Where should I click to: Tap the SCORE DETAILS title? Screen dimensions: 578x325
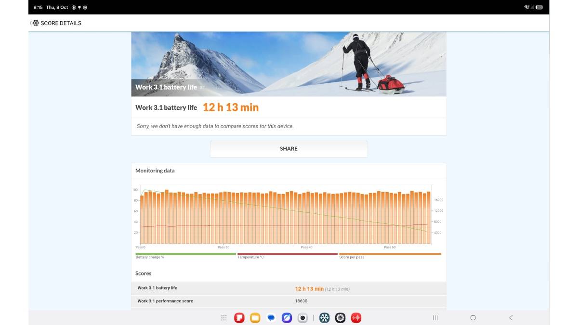tap(61, 23)
